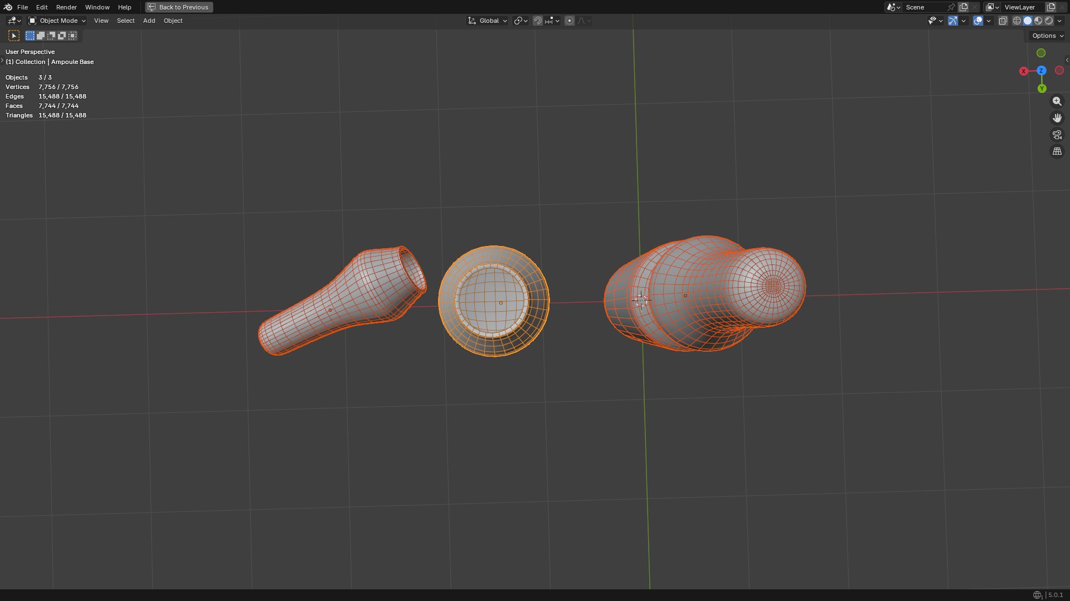Switch to rendered viewport shading
Viewport: 1070px width, 601px height.
tap(1049, 21)
